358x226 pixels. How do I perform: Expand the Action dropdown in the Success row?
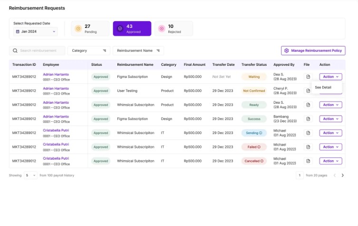coord(330,119)
